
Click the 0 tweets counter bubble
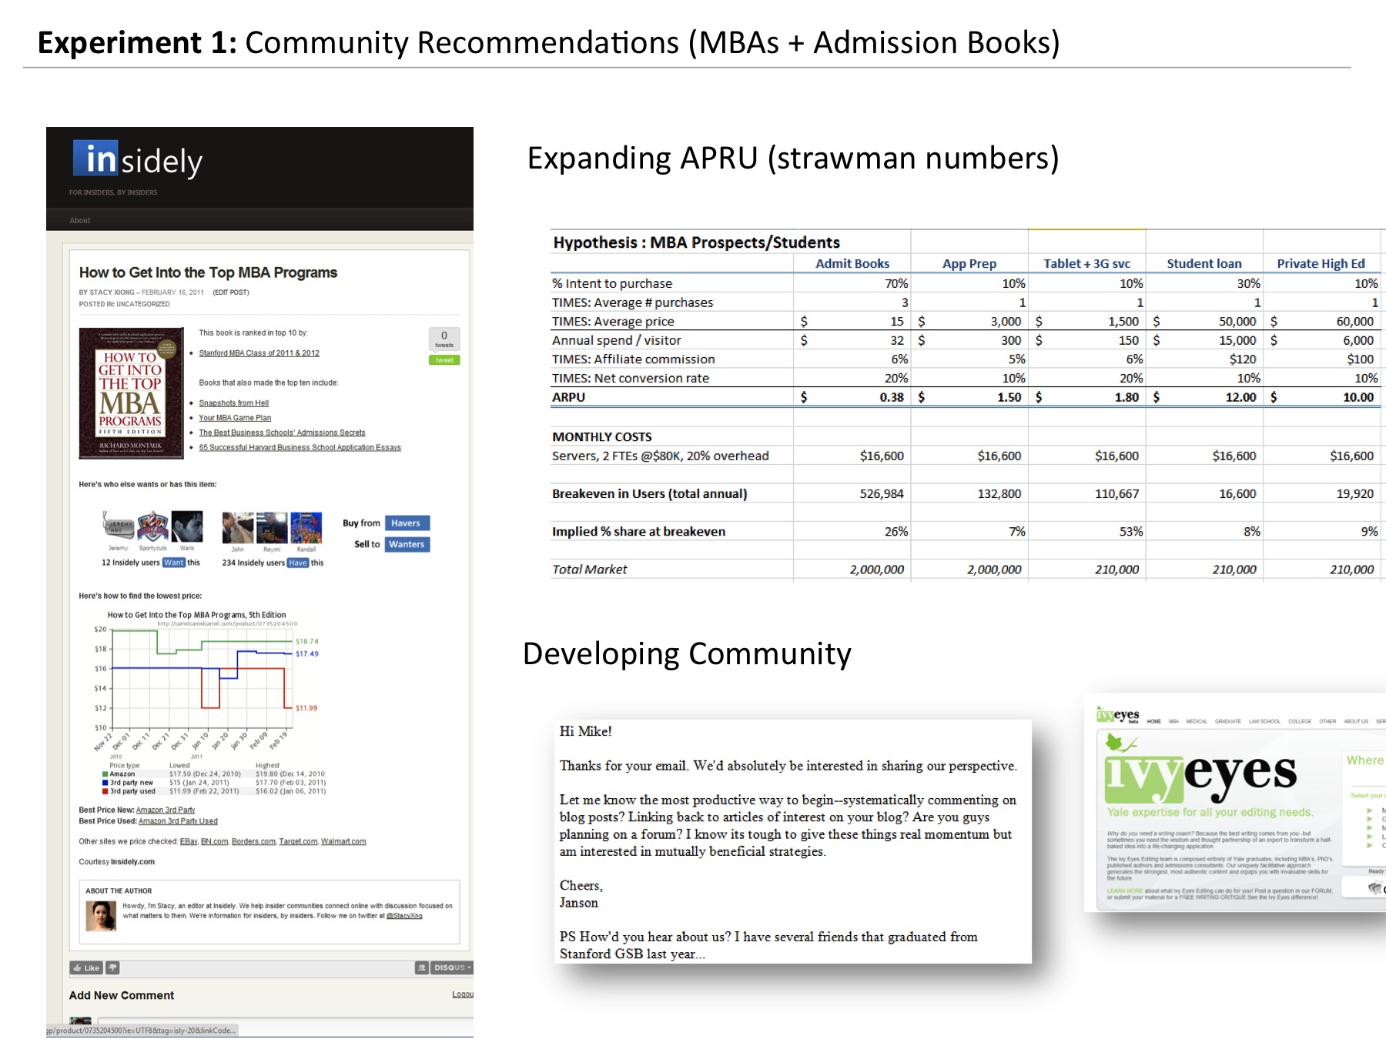pyautogui.click(x=444, y=339)
